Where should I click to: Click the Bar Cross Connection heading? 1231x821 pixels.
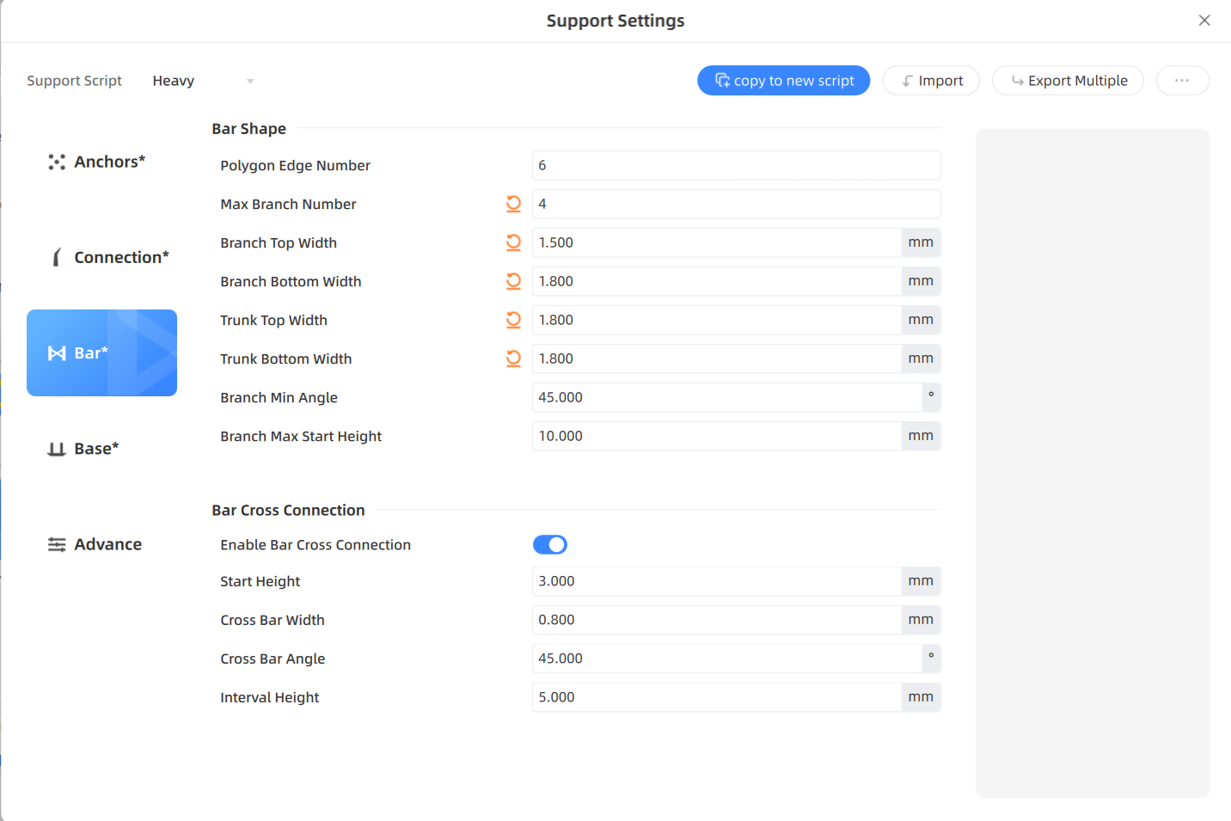click(288, 511)
